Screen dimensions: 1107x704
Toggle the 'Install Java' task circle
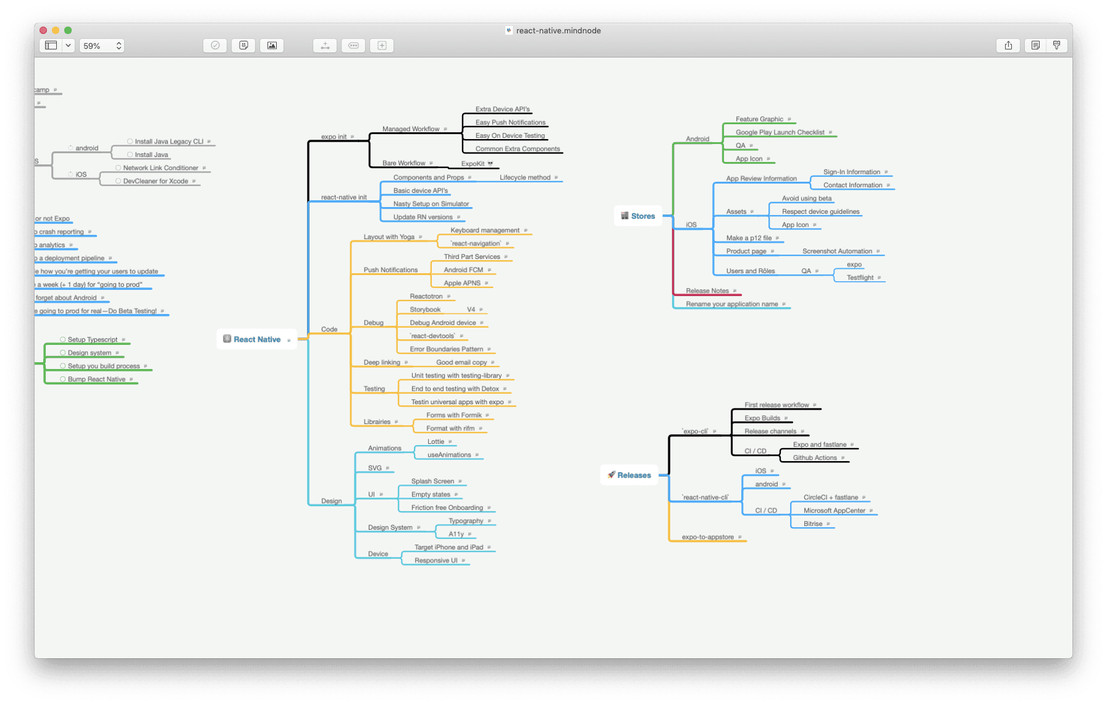click(128, 154)
